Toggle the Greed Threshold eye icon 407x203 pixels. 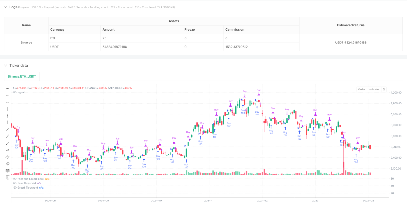click(x=15, y=187)
